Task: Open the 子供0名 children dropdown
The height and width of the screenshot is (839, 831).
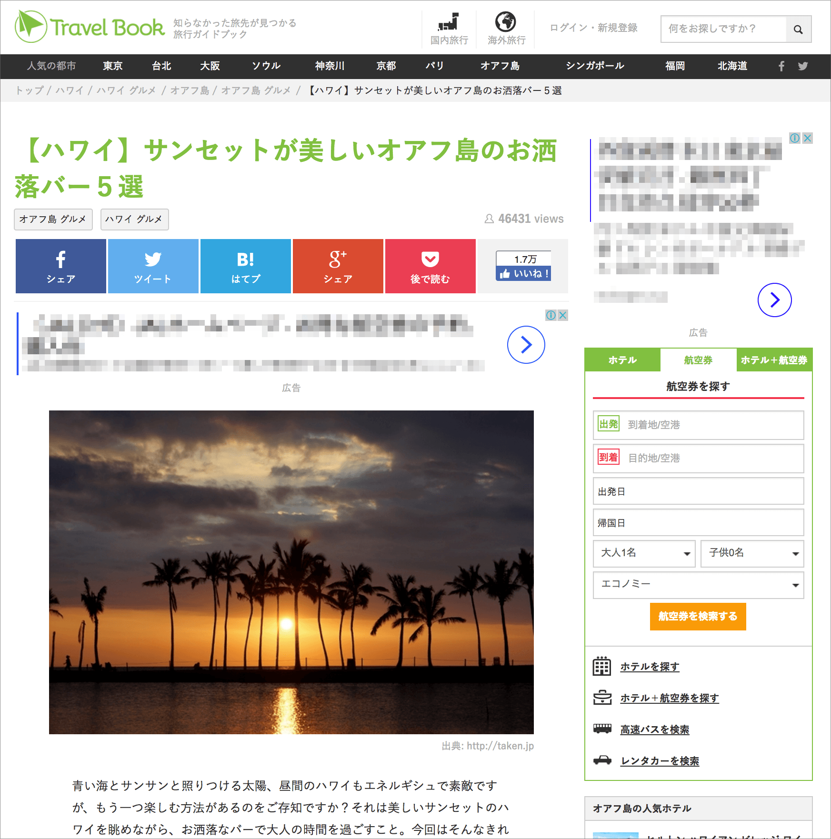Action: point(752,554)
